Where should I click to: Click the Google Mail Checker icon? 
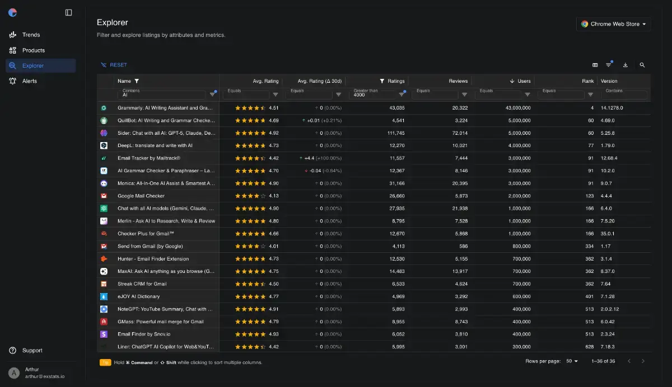pyautogui.click(x=104, y=196)
